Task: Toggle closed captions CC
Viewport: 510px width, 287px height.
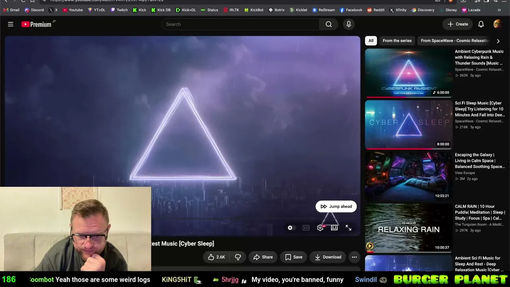Action: click(306, 228)
